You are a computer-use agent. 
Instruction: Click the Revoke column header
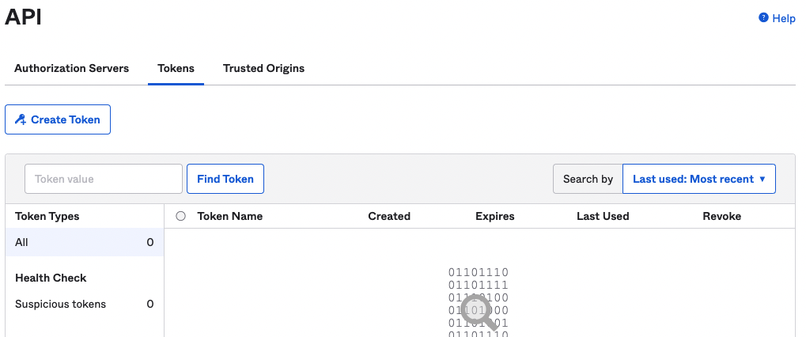click(x=721, y=216)
